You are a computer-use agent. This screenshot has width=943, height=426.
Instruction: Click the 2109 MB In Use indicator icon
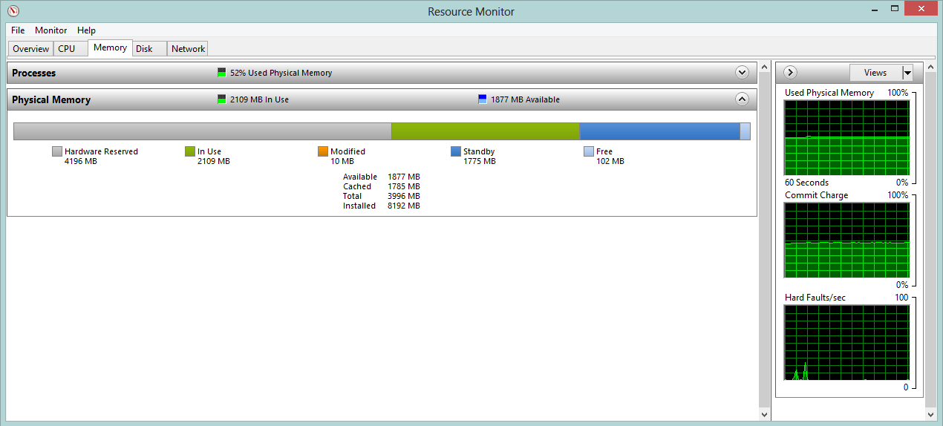click(x=221, y=99)
